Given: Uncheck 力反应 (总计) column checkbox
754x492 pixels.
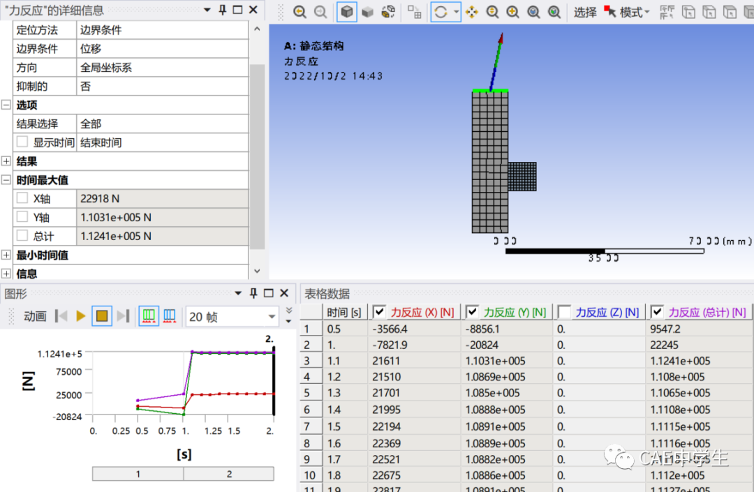Looking at the screenshot, I should [x=657, y=312].
